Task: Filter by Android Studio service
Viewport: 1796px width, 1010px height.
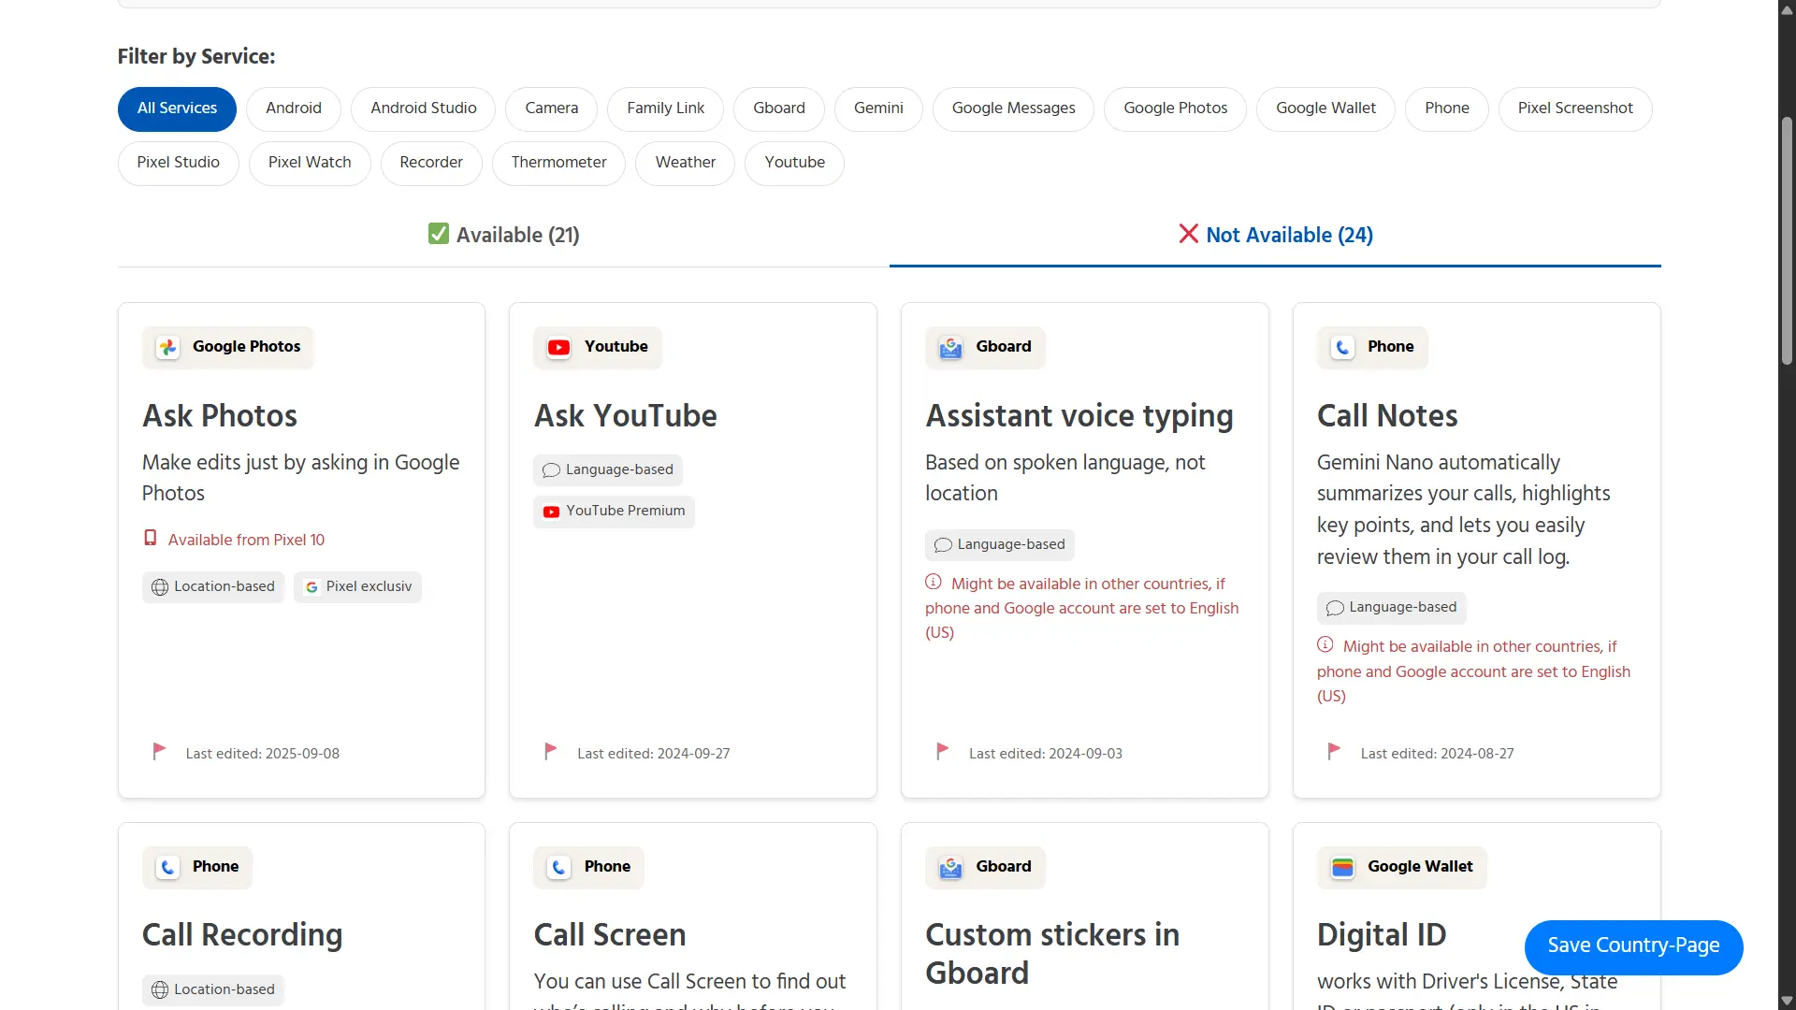Action: pyautogui.click(x=424, y=108)
